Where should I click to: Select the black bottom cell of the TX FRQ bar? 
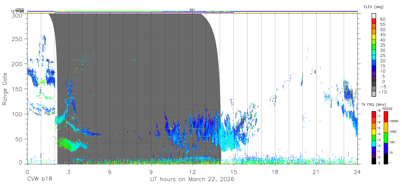374,160
